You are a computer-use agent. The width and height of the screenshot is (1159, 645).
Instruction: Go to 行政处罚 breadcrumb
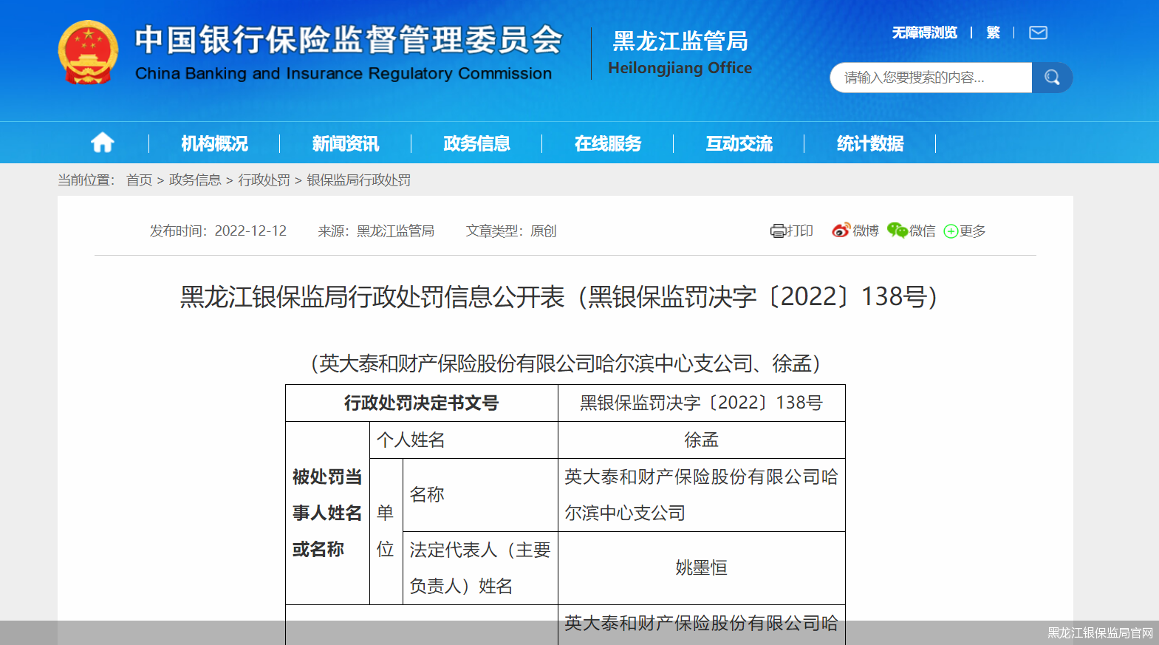(264, 180)
